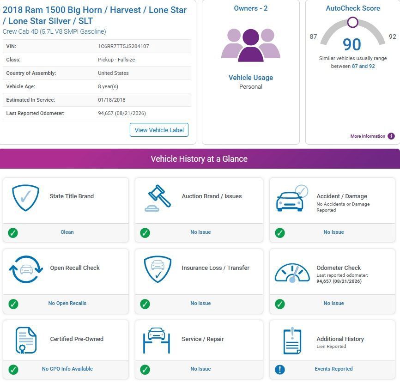Click the large score number 90
The width and height of the screenshot is (400, 384).
pyautogui.click(x=352, y=44)
